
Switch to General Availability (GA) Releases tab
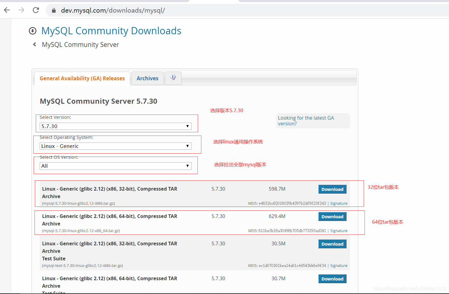pos(82,78)
